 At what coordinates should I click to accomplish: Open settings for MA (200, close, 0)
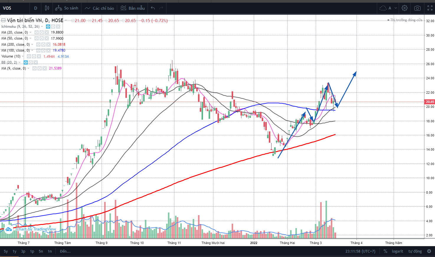coord(43,45)
